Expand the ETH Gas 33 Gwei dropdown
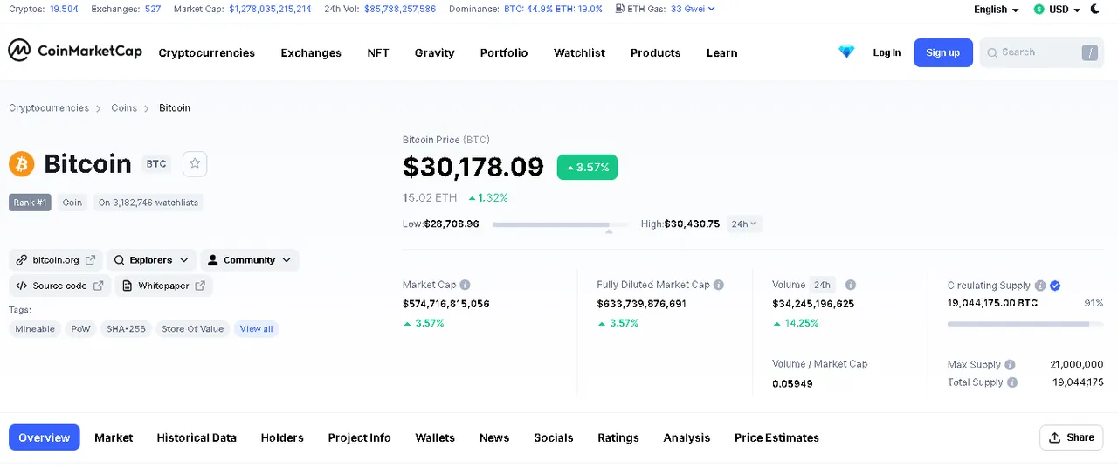The height and width of the screenshot is (468, 1118). (693, 9)
